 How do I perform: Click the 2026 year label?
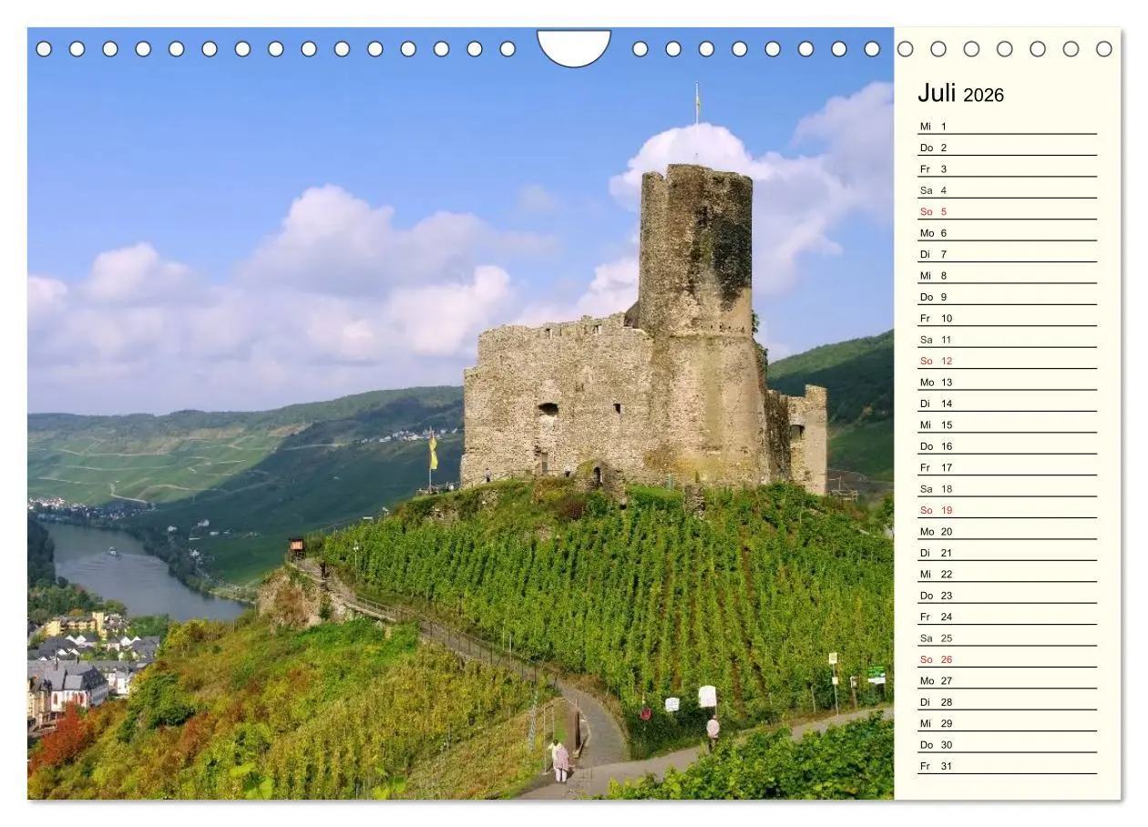(987, 96)
